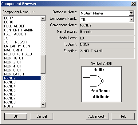Click the Manufacturer field showing Generic
The height and width of the screenshot is (125, 138).
coord(107,32)
